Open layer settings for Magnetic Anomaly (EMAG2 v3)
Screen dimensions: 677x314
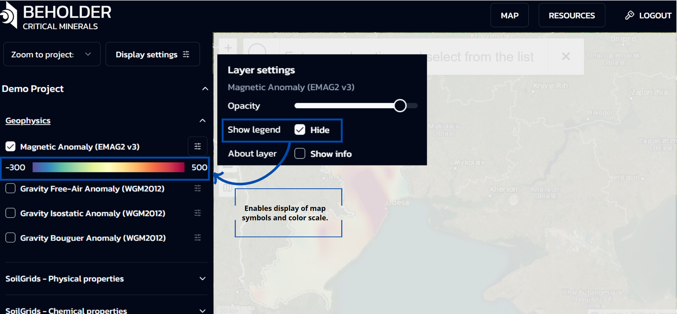point(197,146)
